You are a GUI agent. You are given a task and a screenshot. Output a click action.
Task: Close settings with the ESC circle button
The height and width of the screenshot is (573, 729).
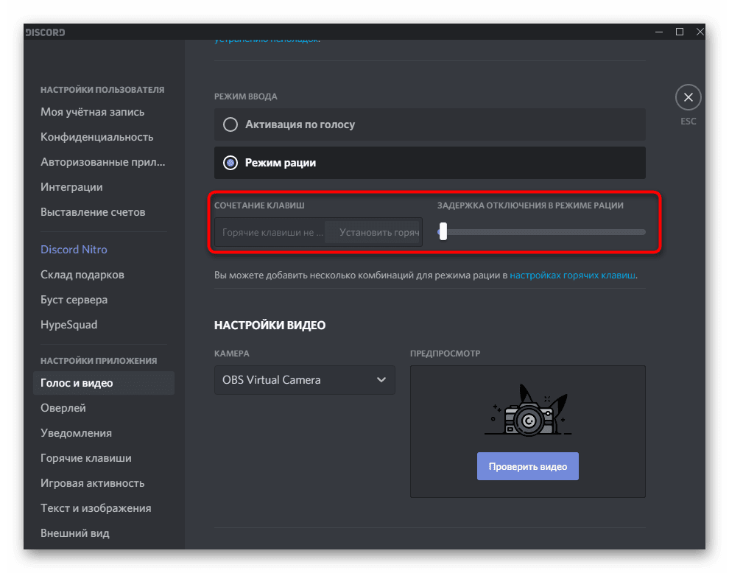(688, 97)
